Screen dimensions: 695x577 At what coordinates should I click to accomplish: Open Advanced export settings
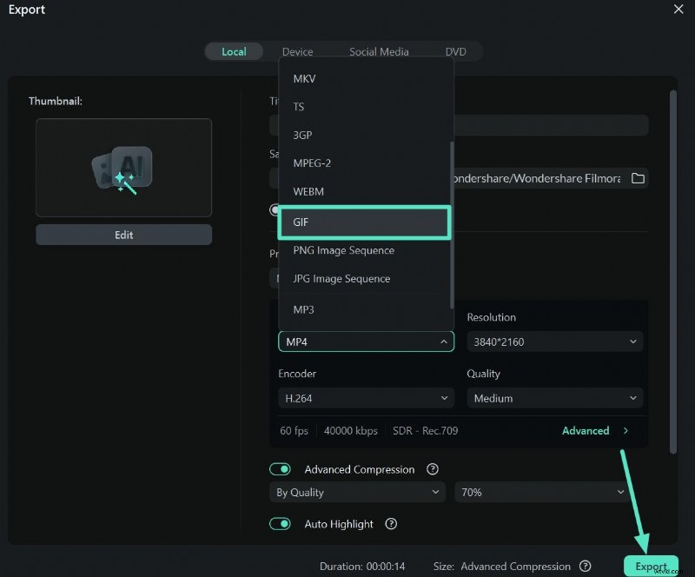click(586, 430)
